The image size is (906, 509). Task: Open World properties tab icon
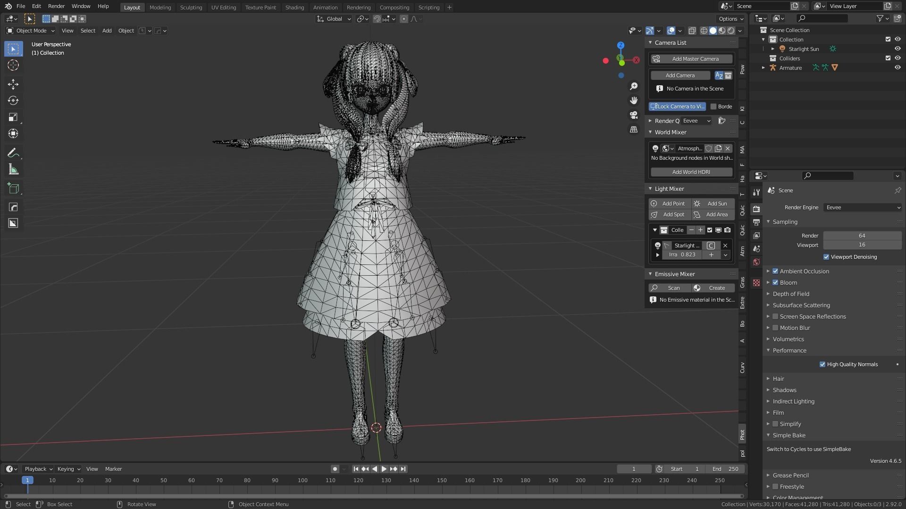(x=756, y=262)
